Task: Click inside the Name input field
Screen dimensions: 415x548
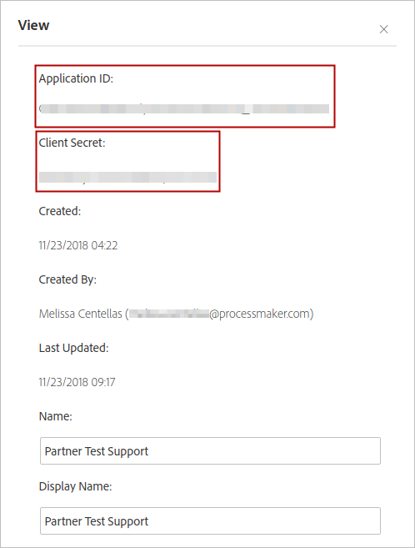Action: (x=210, y=451)
